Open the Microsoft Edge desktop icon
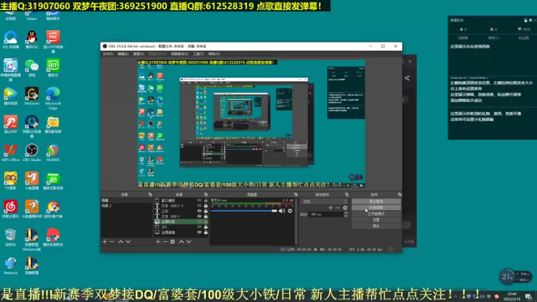The height and width of the screenshot is (302, 537). pyautogui.click(x=53, y=98)
